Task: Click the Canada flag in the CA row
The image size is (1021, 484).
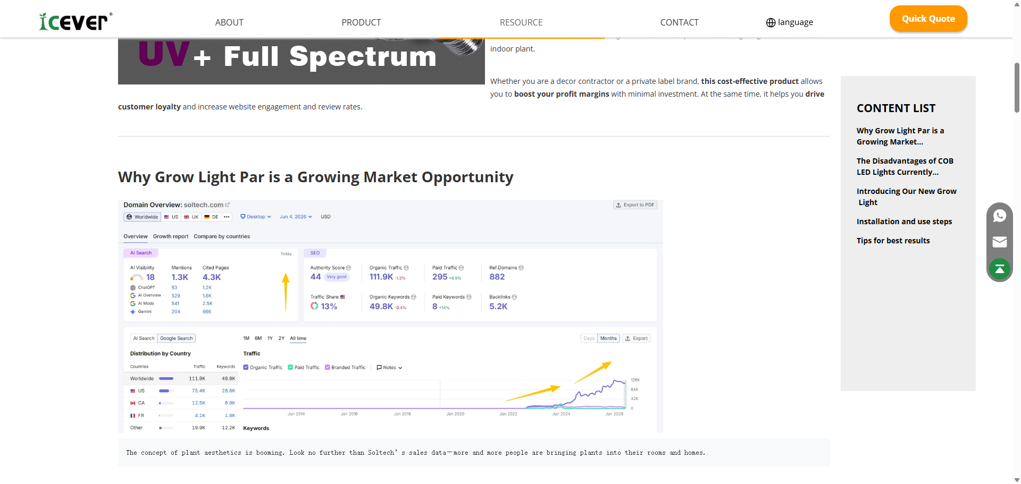Action: (133, 403)
